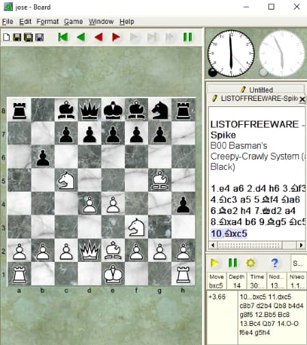Switch to the Untitled game tab
307x345 pixels.
pos(256,89)
